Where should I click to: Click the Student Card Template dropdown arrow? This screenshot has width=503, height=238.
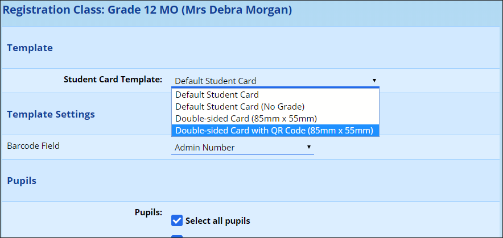pyautogui.click(x=374, y=81)
